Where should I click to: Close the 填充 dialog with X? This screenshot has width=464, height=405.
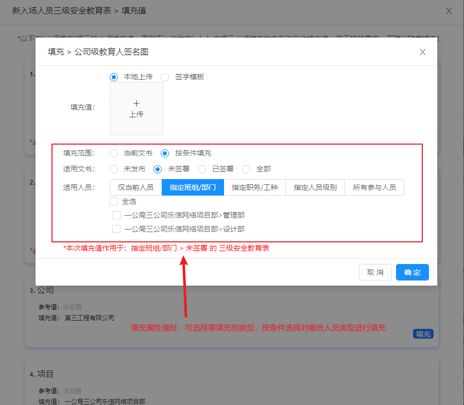[x=423, y=52]
